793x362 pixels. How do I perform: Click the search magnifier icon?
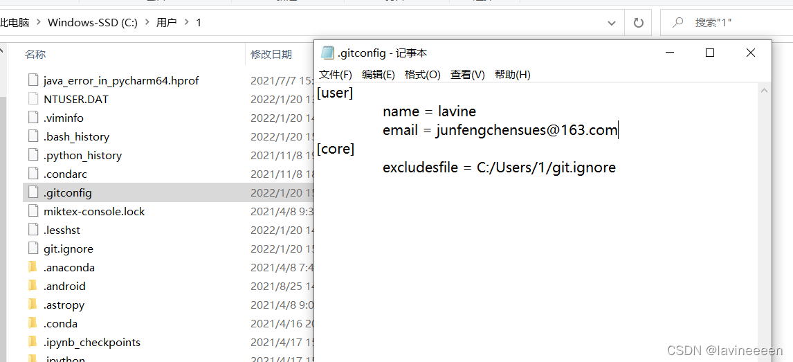677,22
